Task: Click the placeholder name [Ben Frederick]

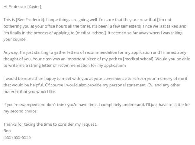Action: 30,20
